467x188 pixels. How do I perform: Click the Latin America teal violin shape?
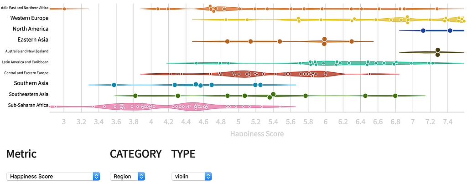pos(315,63)
